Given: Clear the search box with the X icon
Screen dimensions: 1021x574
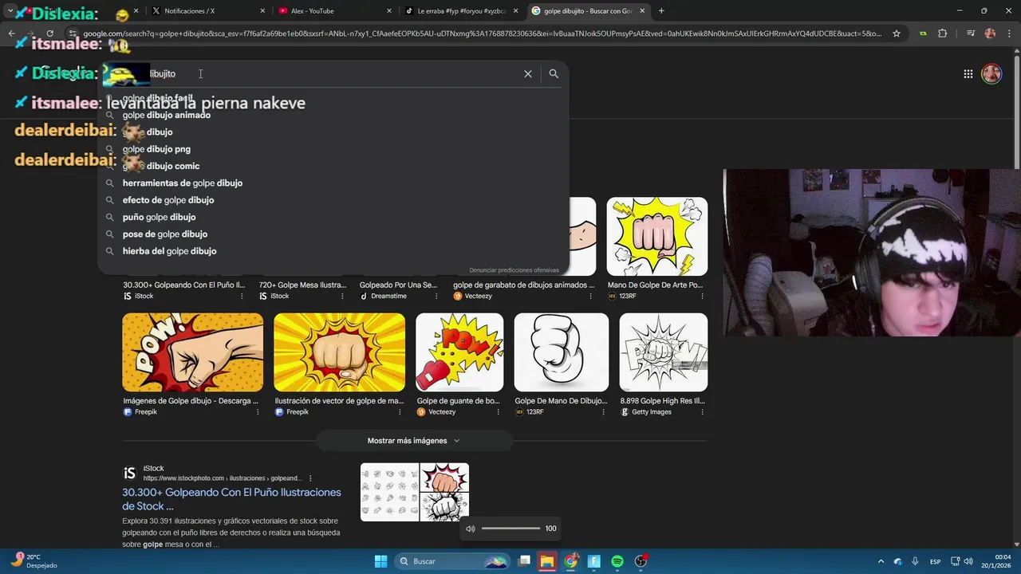Looking at the screenshot, I should [527, 73].
